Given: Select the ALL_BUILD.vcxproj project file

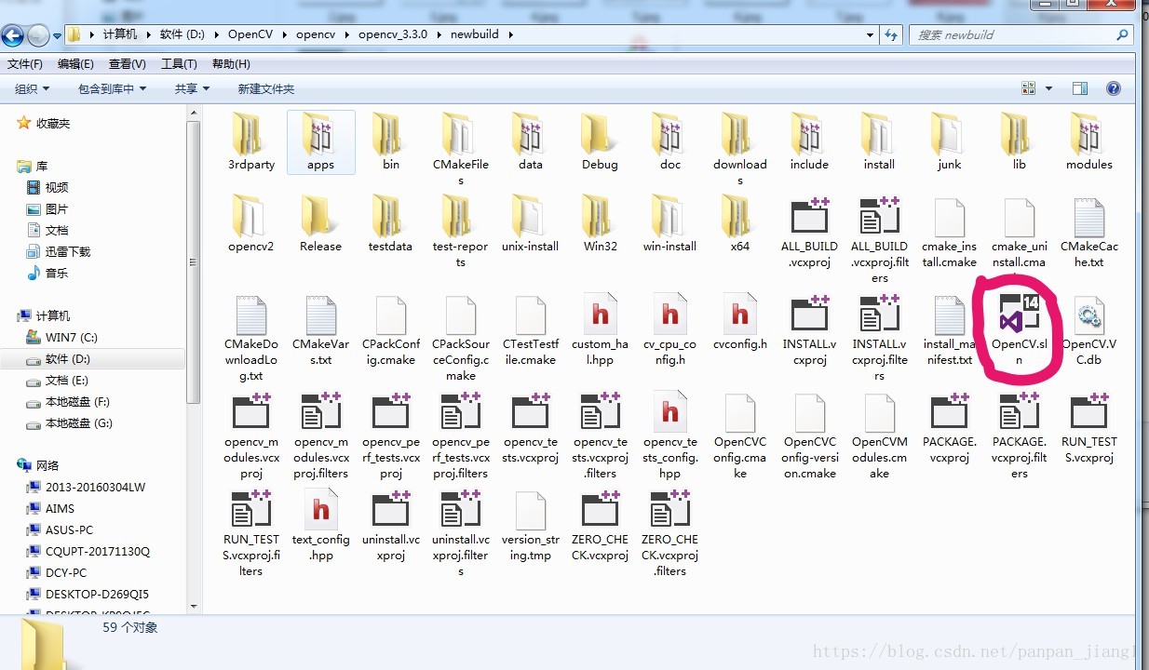Looking at the screenshot, I should click(x=809, y=233).
